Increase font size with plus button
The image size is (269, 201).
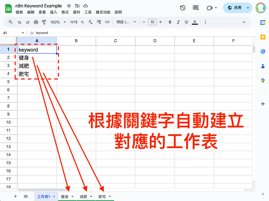160,22
